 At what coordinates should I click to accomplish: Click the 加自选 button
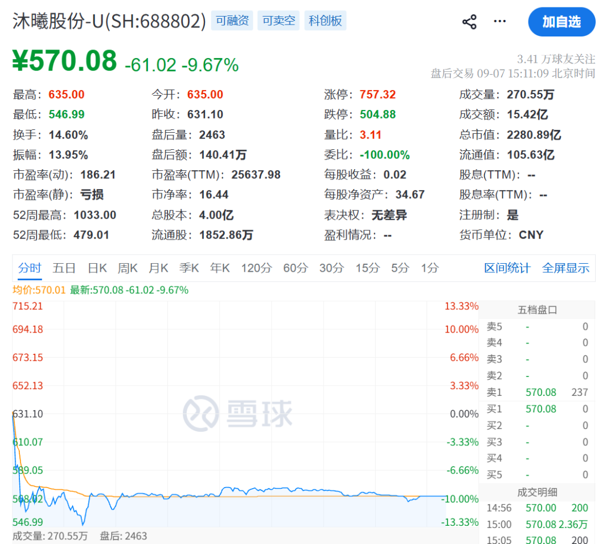(561, 22)
